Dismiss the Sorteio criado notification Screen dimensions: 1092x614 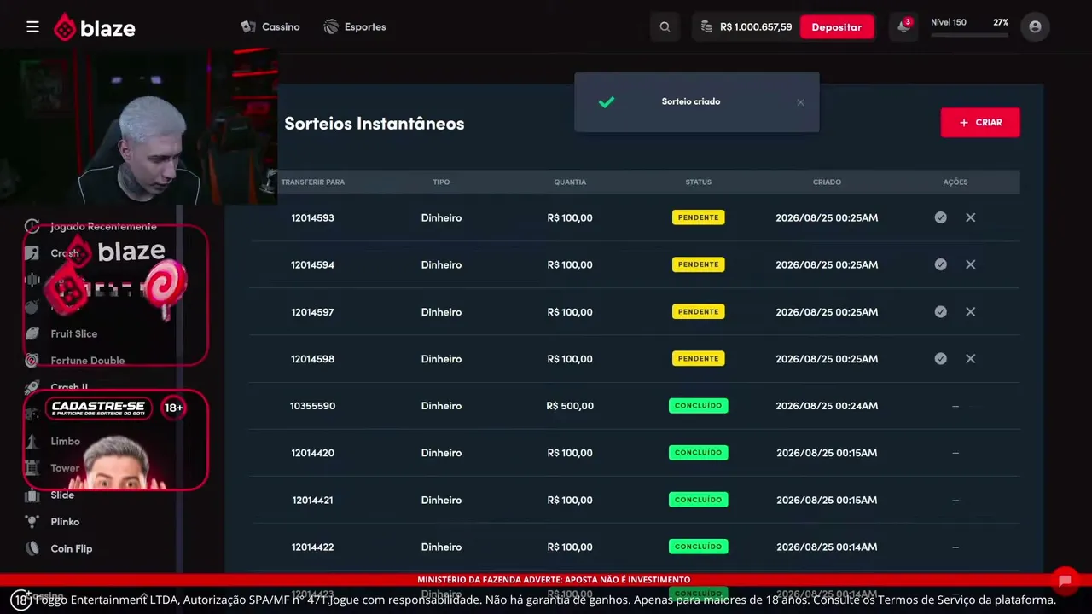[x=800, y=102]
